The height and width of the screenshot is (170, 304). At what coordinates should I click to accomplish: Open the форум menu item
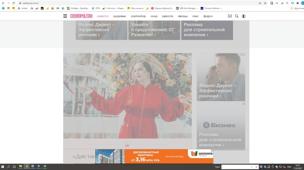click(x=208, y=16)
